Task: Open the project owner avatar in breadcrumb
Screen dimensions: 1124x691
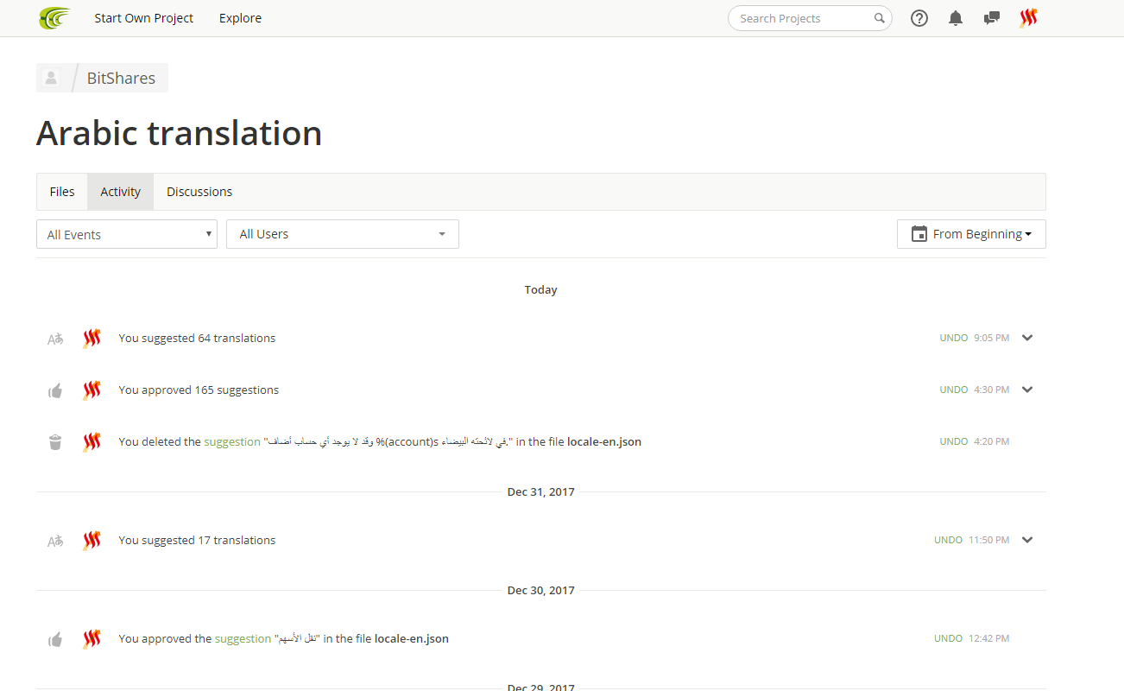Action: [51, 78]
